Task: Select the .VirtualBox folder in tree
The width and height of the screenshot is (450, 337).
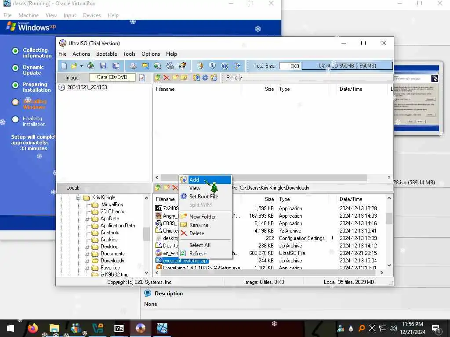Action: [112, 204]
